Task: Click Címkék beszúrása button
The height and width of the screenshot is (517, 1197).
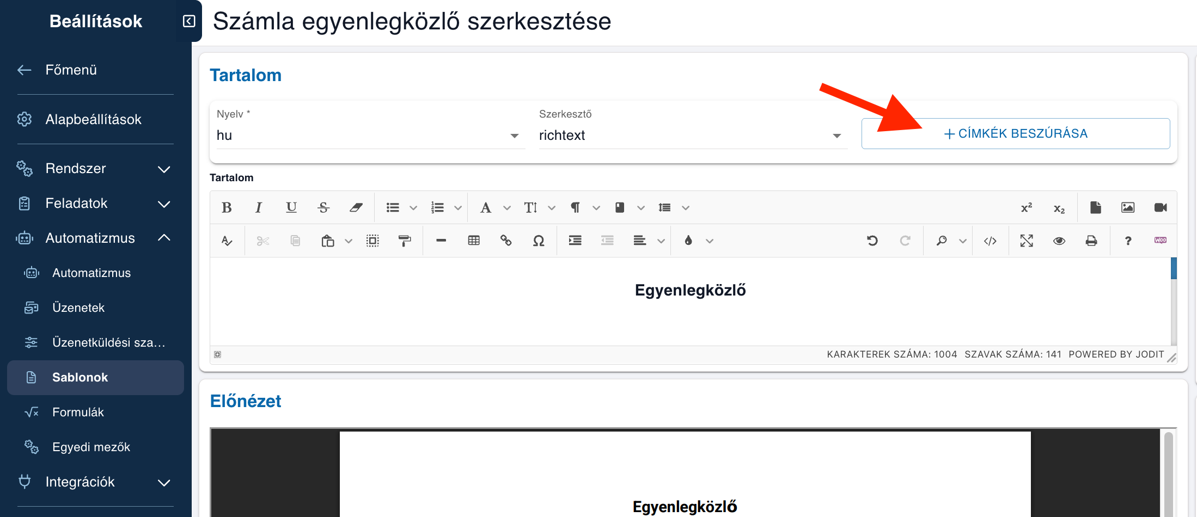Action: pos(1016,134)
